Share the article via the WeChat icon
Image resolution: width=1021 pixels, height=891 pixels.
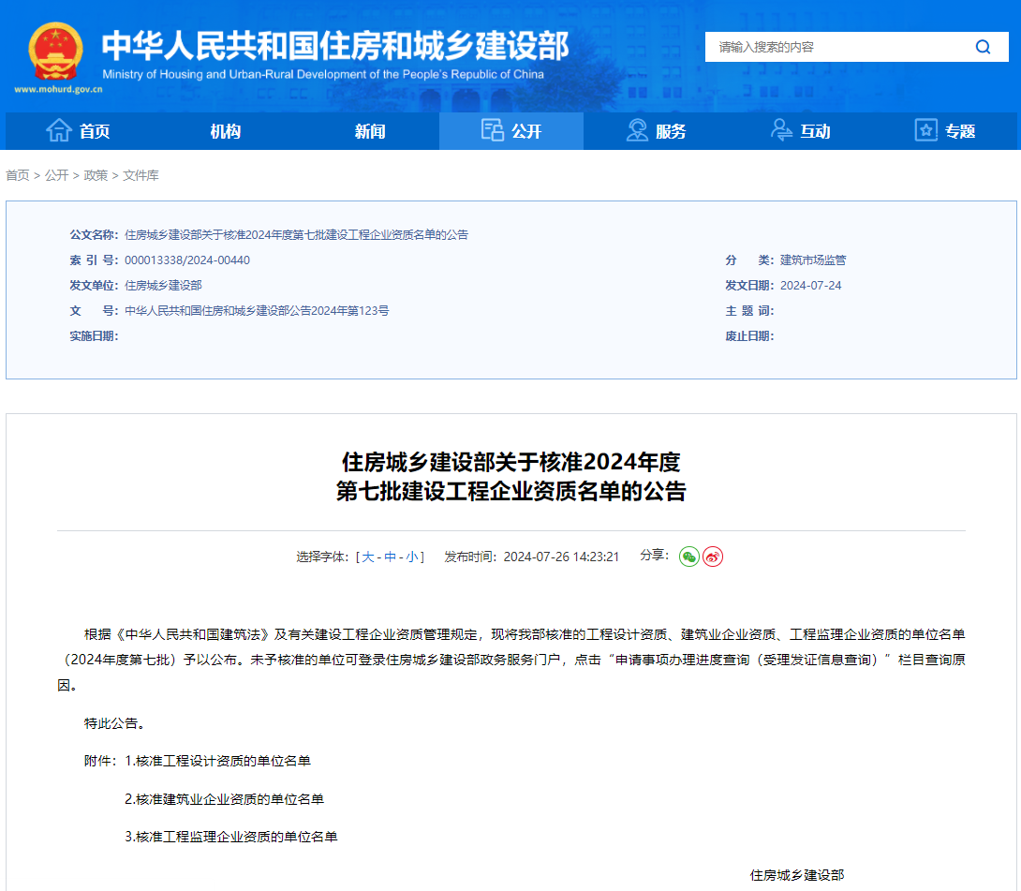(x=689, y=556)
